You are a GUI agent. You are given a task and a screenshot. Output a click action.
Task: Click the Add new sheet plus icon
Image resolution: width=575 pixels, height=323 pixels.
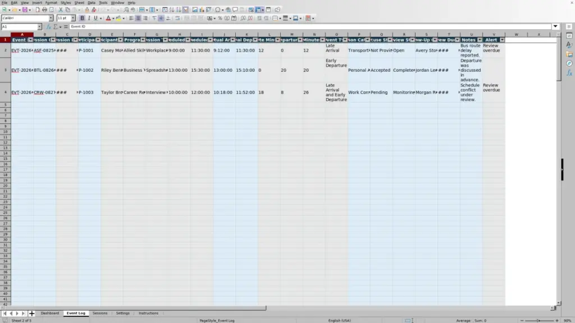pos(31,313)
